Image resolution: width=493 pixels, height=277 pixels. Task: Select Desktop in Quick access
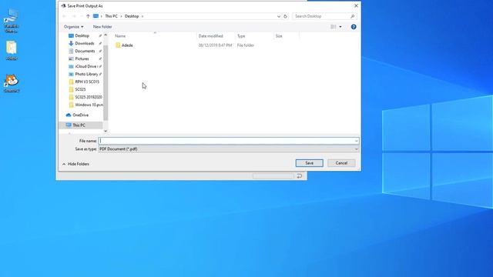[x=82, y=36]
